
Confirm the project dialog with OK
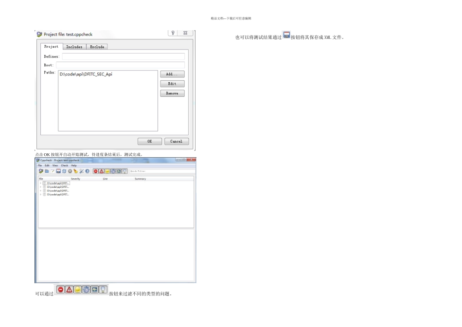pos(150,141)
